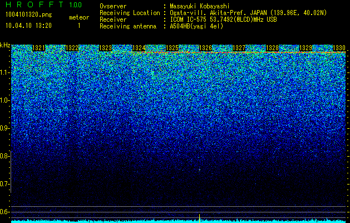Click the 1326 time marker

205,48
